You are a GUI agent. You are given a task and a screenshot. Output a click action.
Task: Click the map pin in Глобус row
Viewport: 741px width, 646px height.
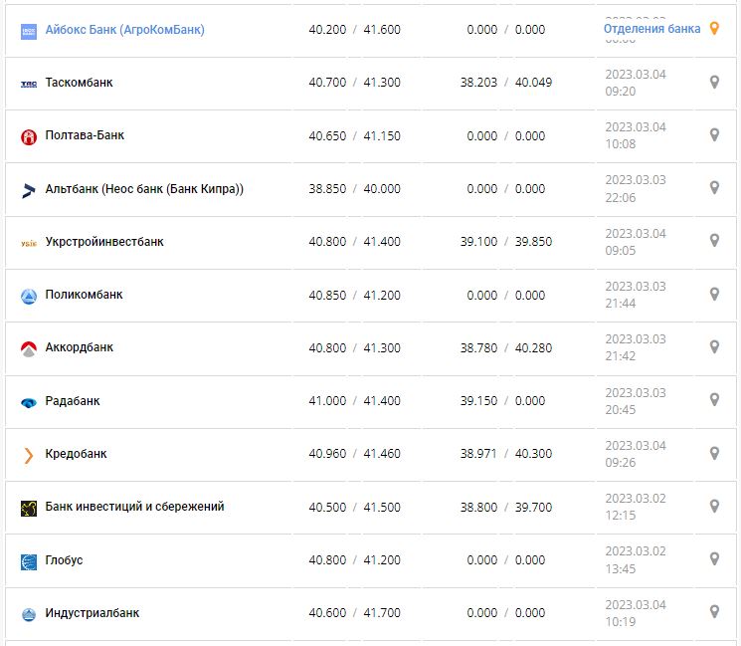[x=714, y=559]
